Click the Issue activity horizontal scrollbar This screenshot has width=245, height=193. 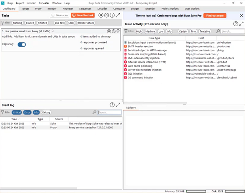tap(155, 103)
